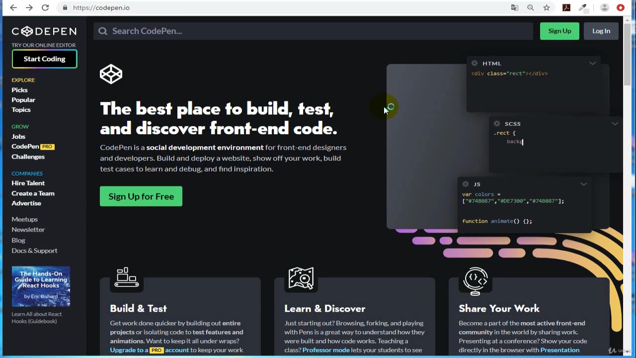Bookmark page with star icon
The height and width of the screenshot is (358, 636).
click(x=547, y=7)
